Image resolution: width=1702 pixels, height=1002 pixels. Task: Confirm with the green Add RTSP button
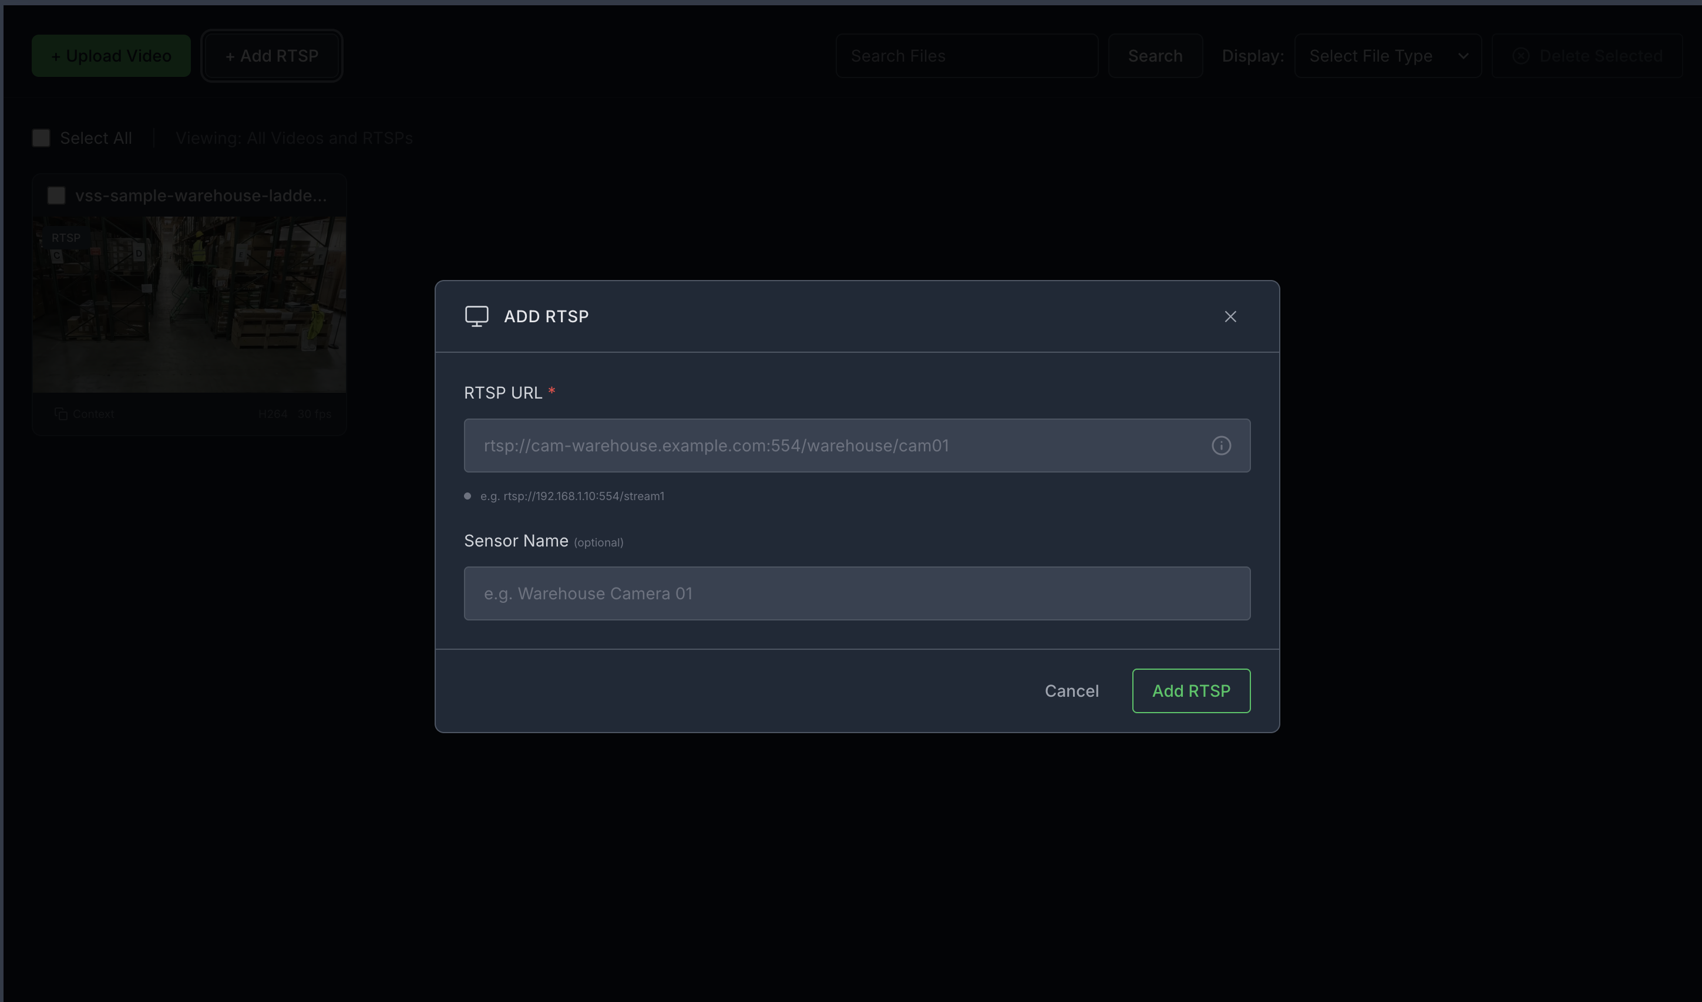[x=1190, y=691]
